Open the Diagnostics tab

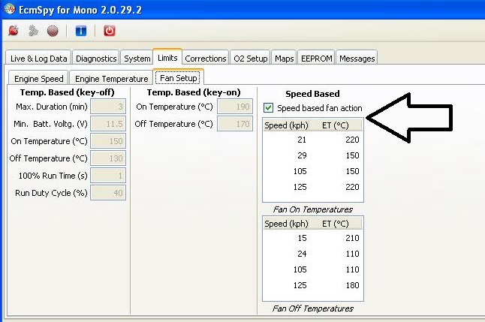(x=96, y=59)
